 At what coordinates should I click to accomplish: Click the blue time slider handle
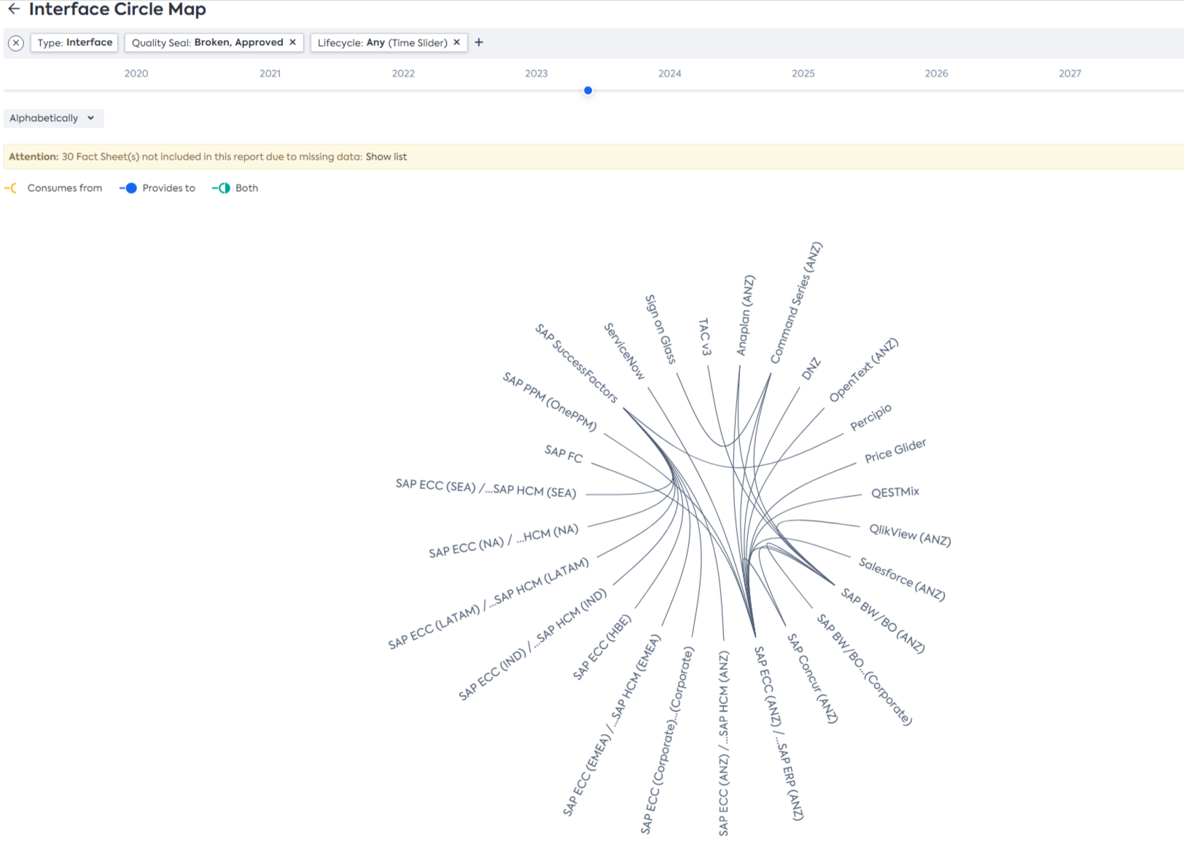tap(588, 90)
